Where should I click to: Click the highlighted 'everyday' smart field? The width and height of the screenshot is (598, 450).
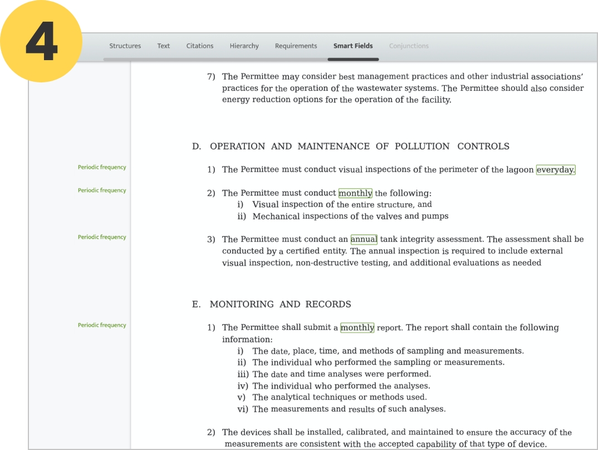[x=555, y=170]
